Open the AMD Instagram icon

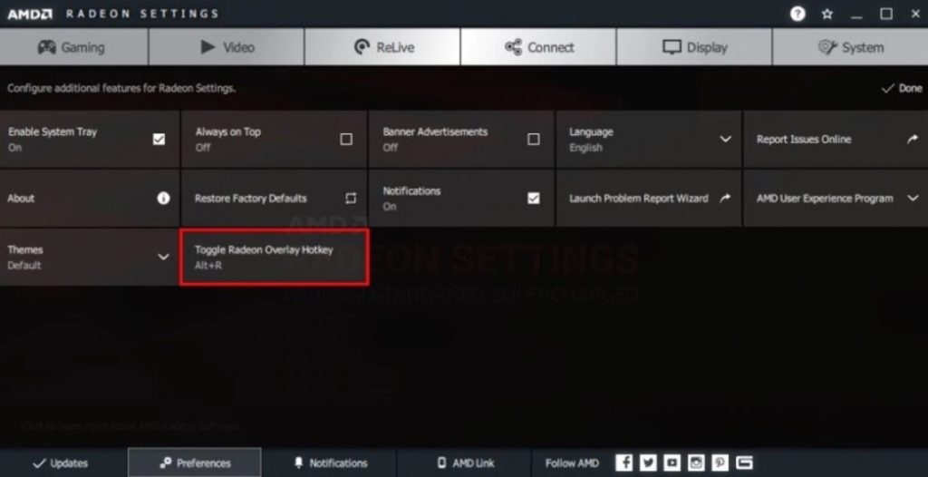(x=696, y=462)
